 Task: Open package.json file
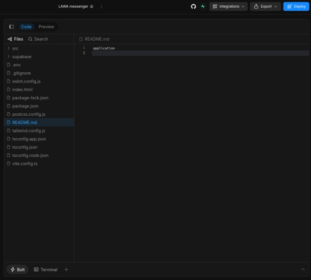tap(39, 106)
